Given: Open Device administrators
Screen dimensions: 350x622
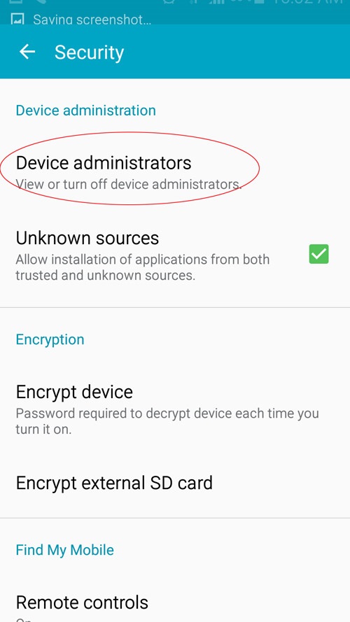Looking at the screenshot, I should pos(175,172).
